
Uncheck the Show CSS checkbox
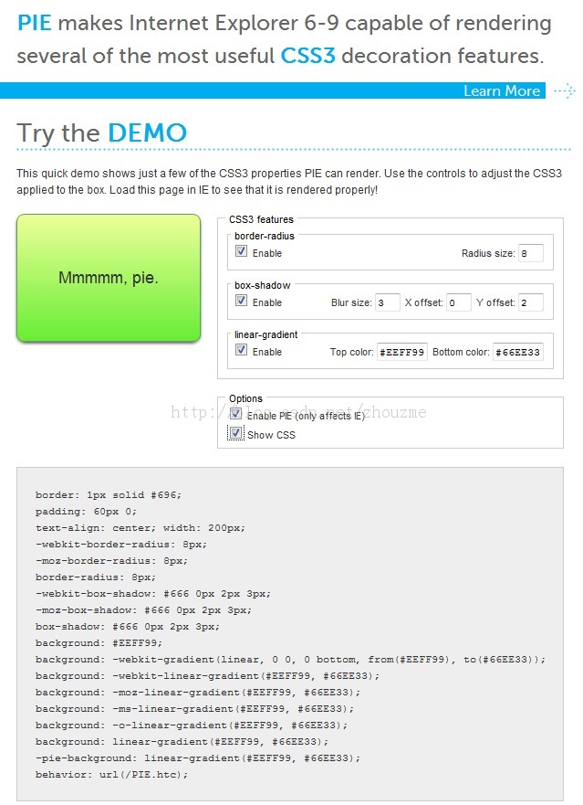[x=236, y=433]
